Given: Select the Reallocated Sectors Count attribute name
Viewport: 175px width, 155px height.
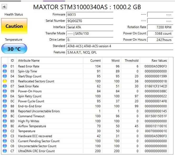Looking at the screenshot, I should tap(36, 81).
